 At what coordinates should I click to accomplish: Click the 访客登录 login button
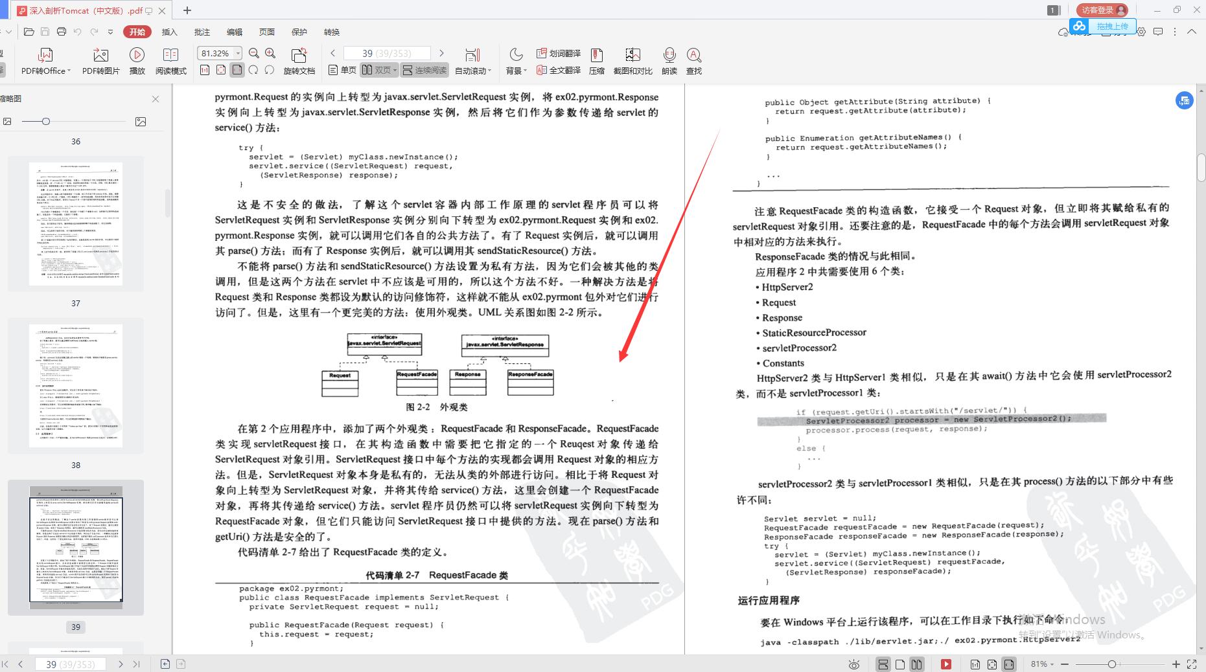point(1102,10)
